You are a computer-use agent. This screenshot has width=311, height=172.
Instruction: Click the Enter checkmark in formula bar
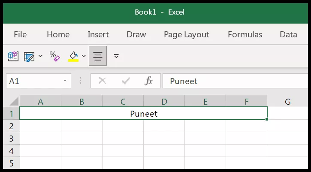126,81
